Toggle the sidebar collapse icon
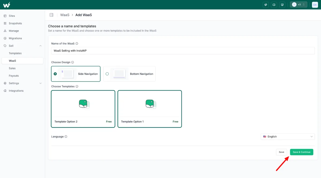The width and height of the screenshot is (321, 178). [51, 15]
